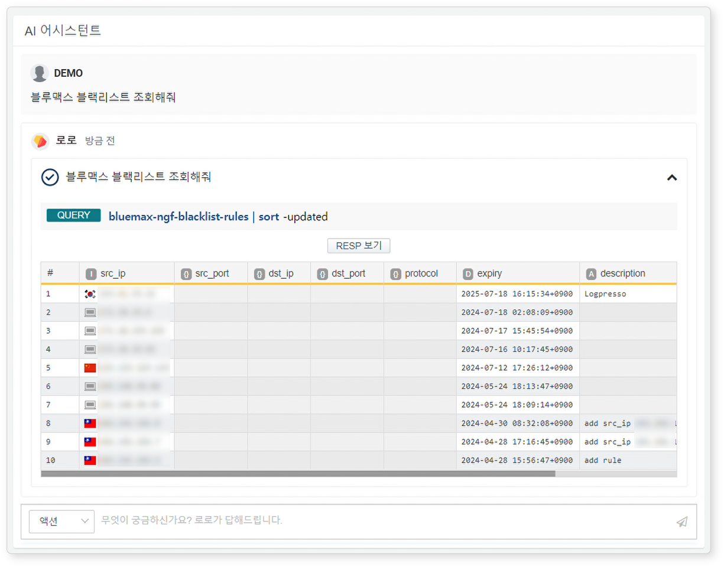Image resolution: width=724 pixels, height=567 pixels.
Task: Click the src_ip column type icon
Action: click(x=90, y=274)
